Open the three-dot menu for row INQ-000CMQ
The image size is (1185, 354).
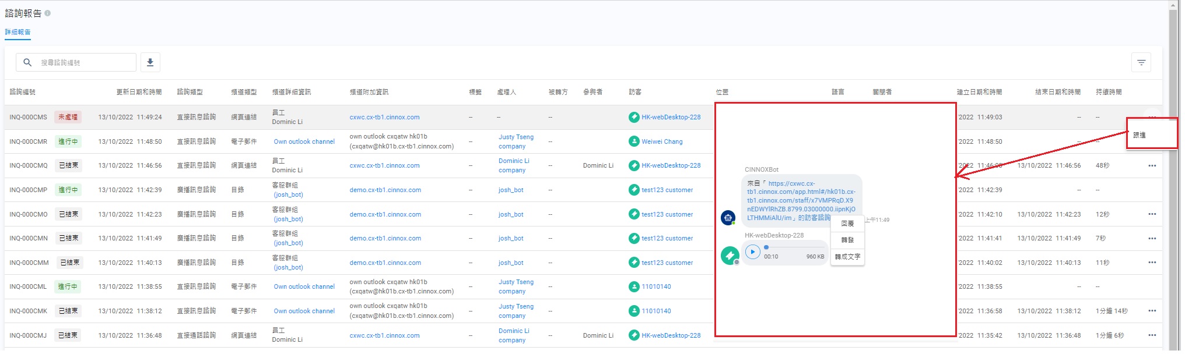click(x=1152, y=166)
